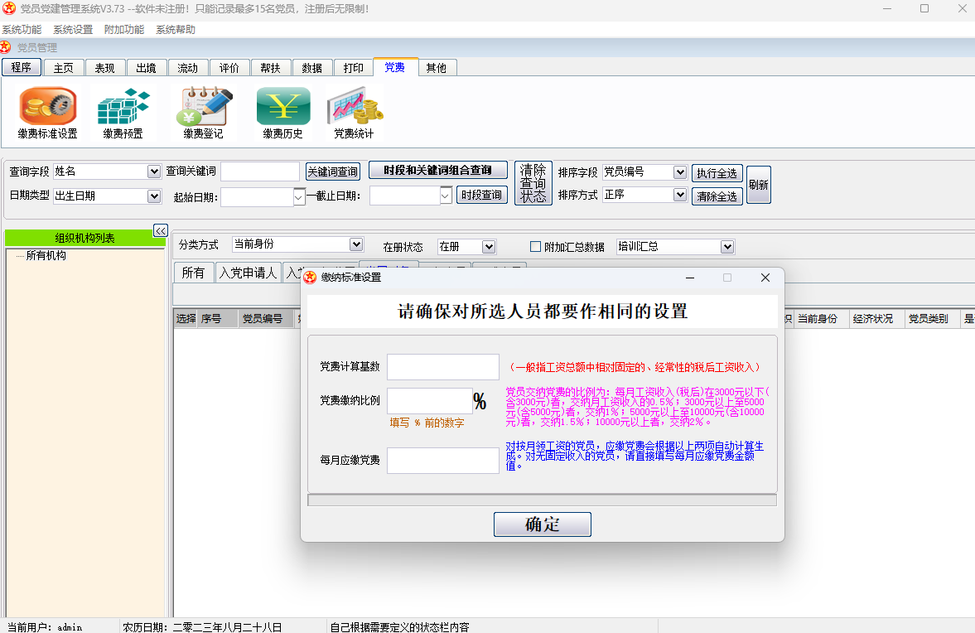Open the 系统设置 menu

click(73, 30)
